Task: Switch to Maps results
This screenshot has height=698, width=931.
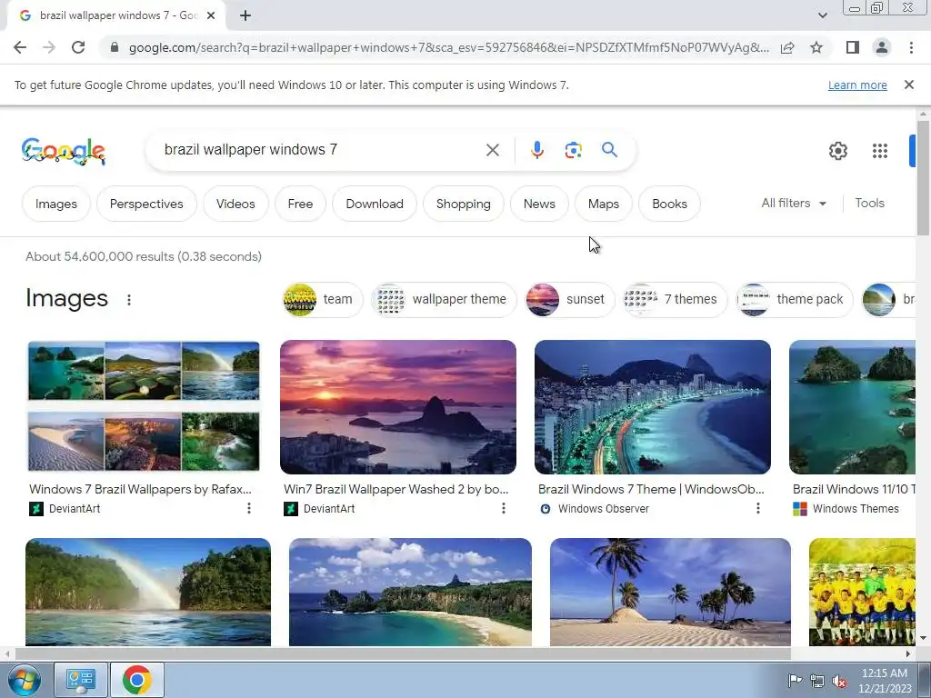Action: click(x=604, y=204)
